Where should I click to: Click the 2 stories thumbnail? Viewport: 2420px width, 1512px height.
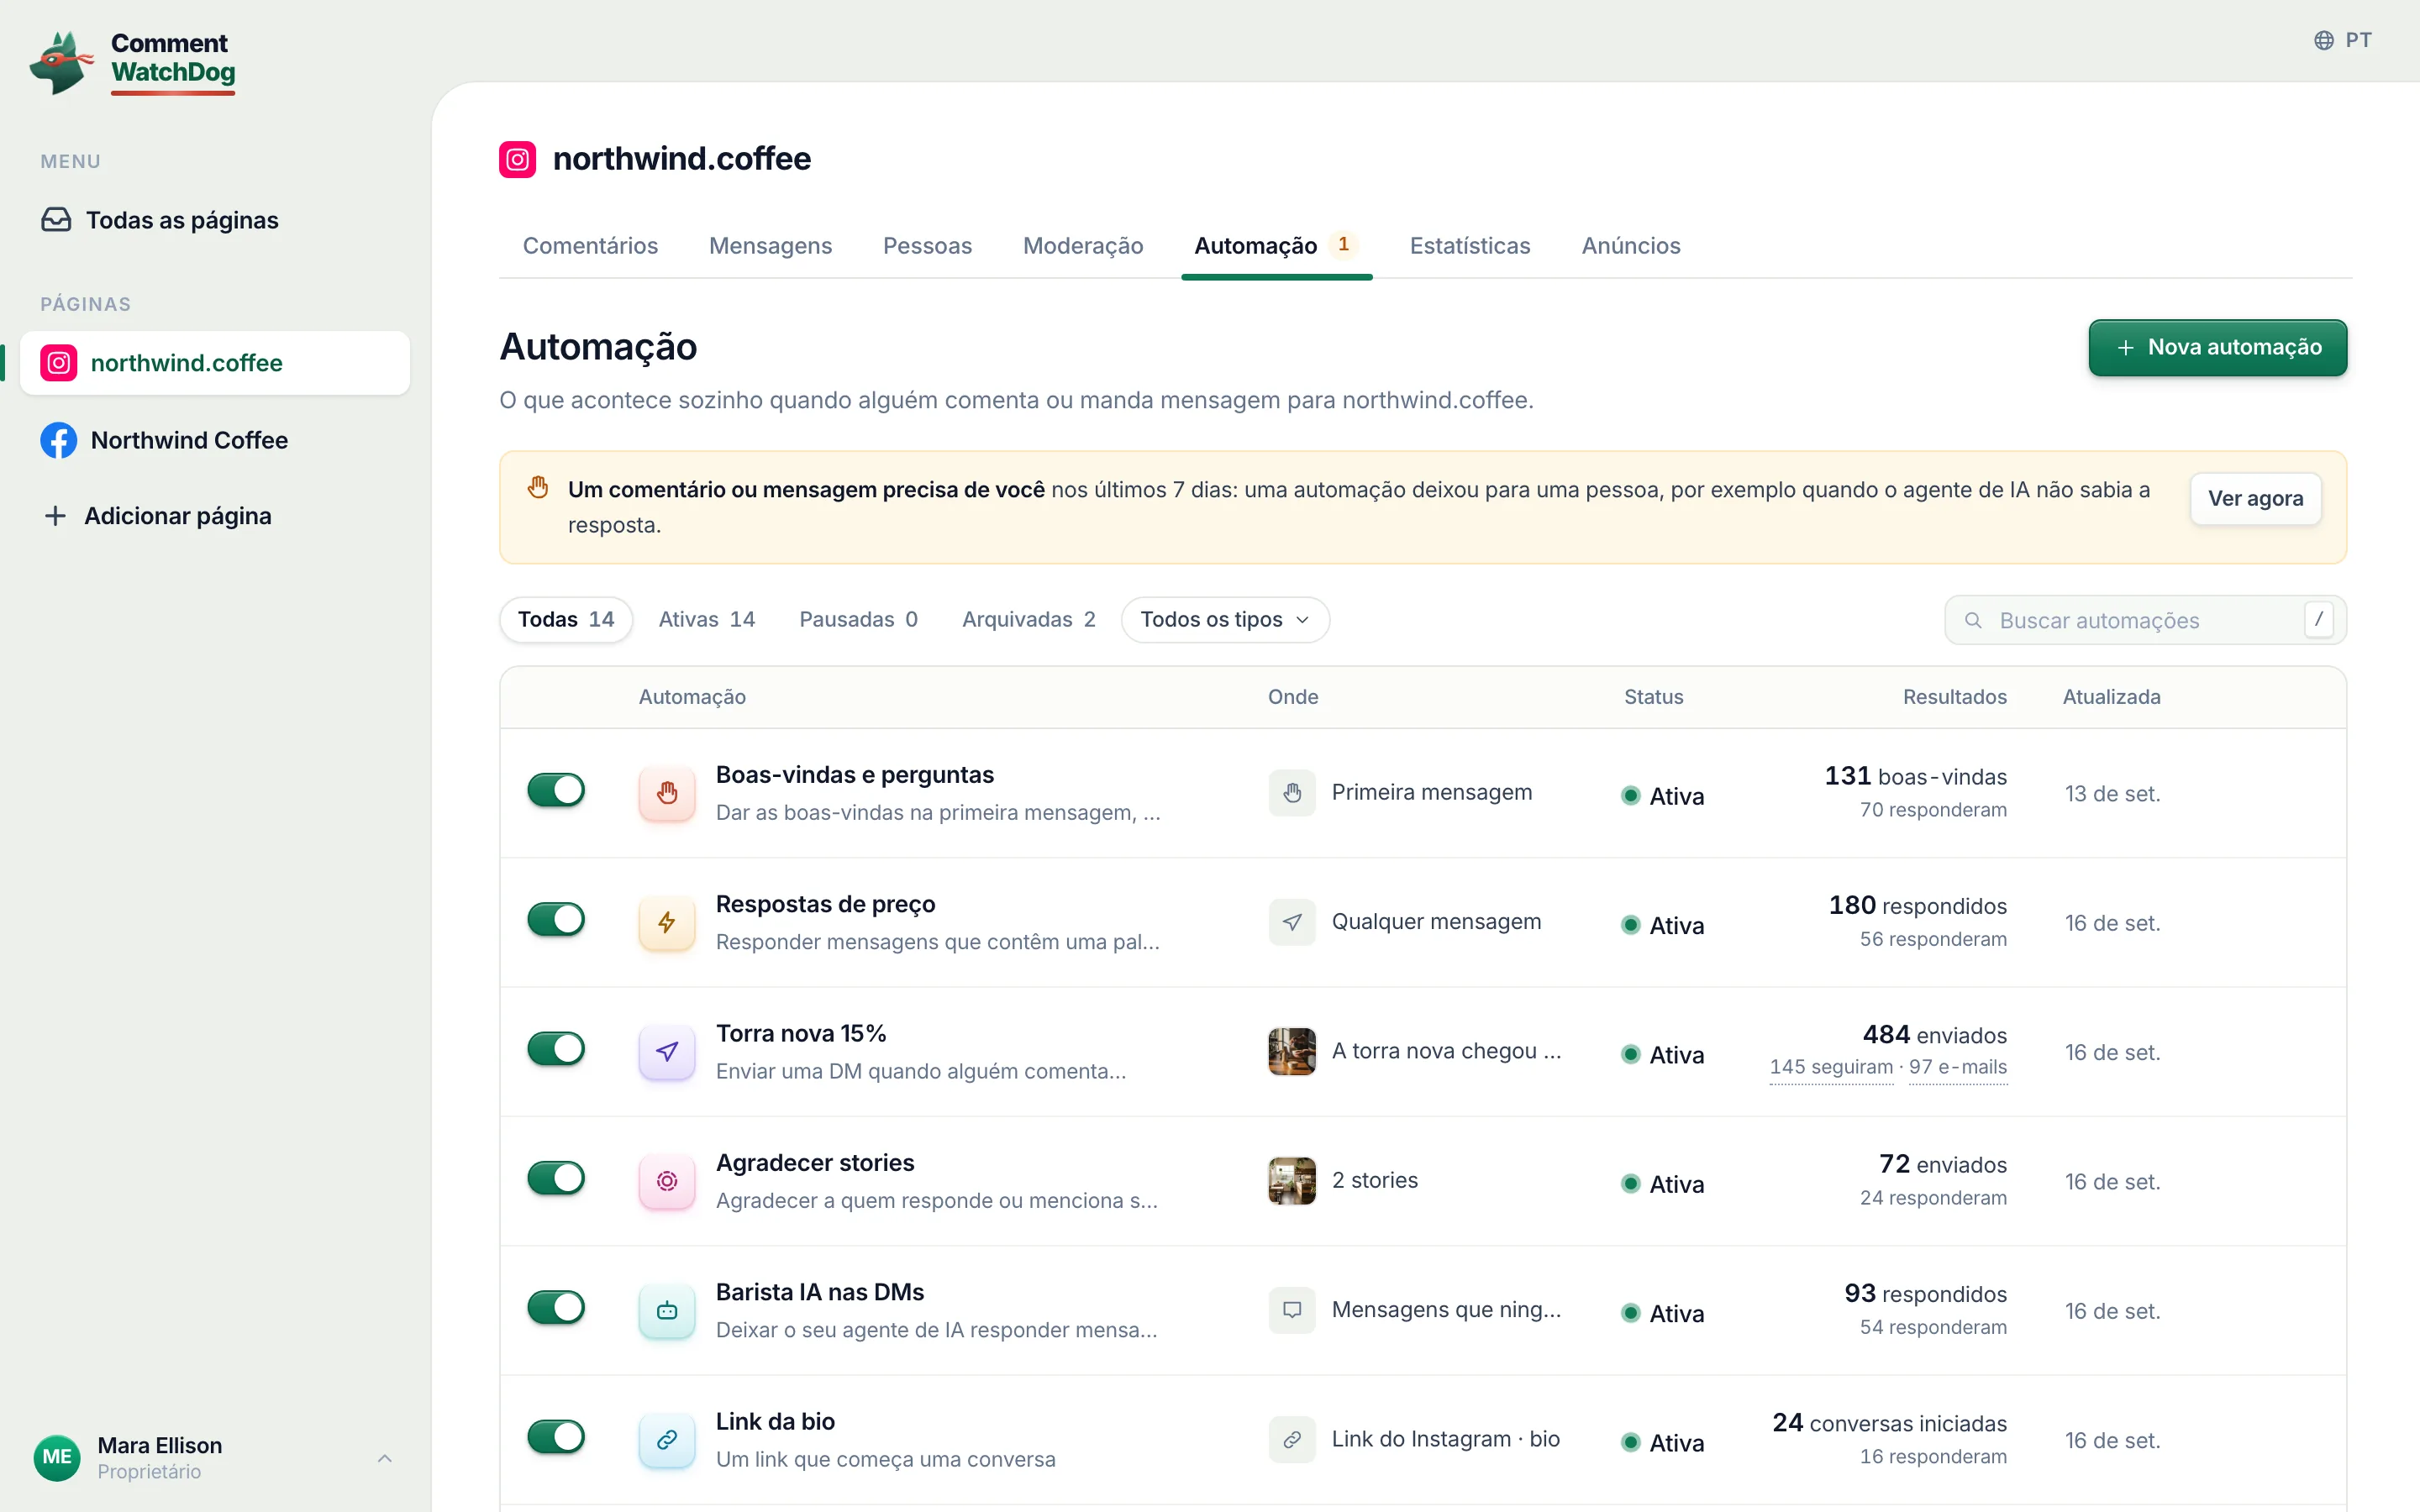(1292, 1181)
